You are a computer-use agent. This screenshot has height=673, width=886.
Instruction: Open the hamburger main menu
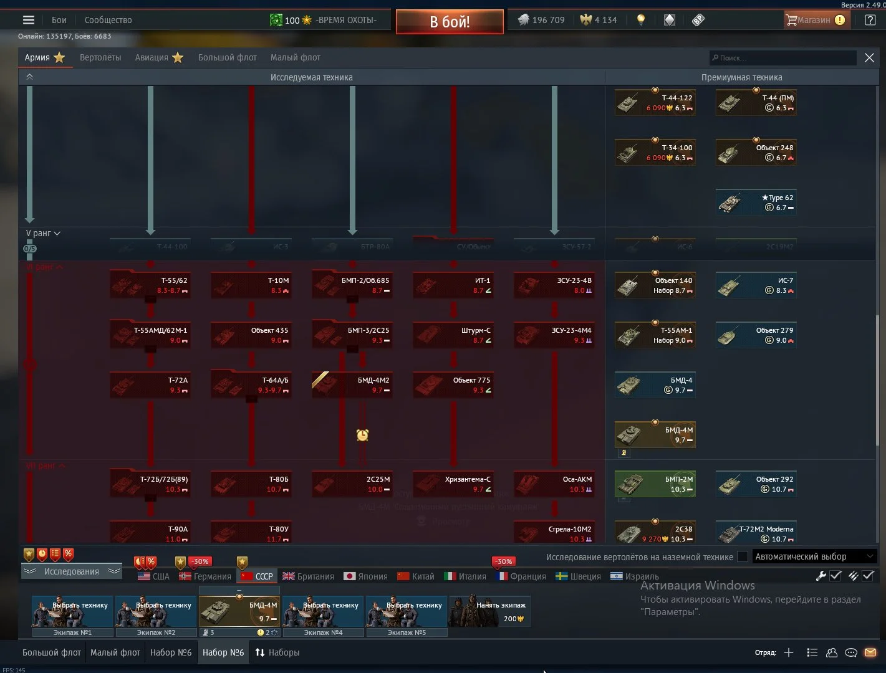29,20
